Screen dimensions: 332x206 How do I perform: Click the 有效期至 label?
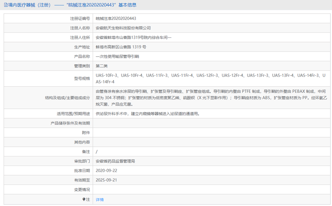(82, 180)
